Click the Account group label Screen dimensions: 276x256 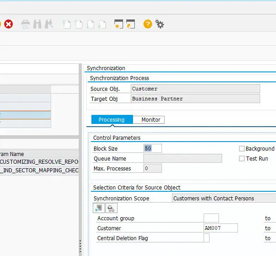(x=116, y=218)
